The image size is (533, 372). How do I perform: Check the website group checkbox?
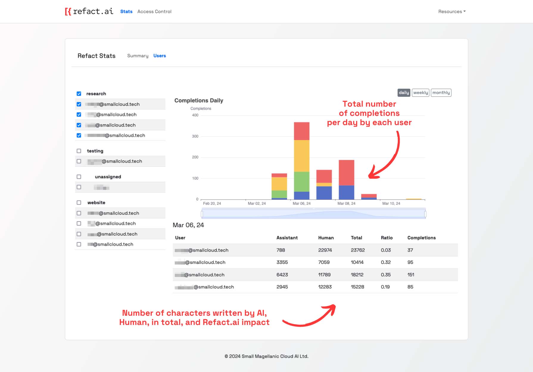(x=79, y=203)
